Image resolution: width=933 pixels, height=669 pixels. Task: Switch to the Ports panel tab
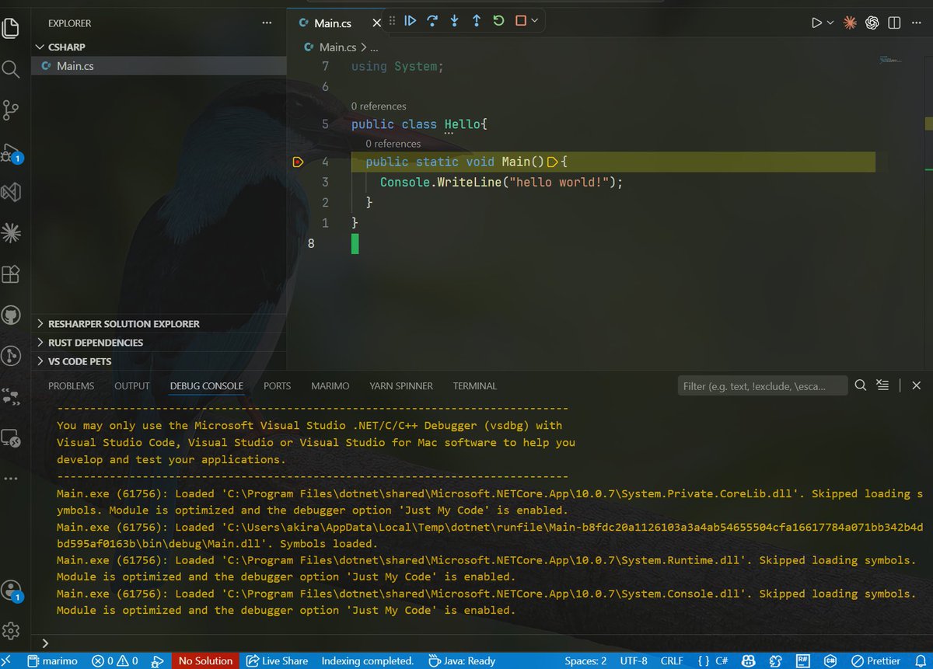click(x=277, y=386)
